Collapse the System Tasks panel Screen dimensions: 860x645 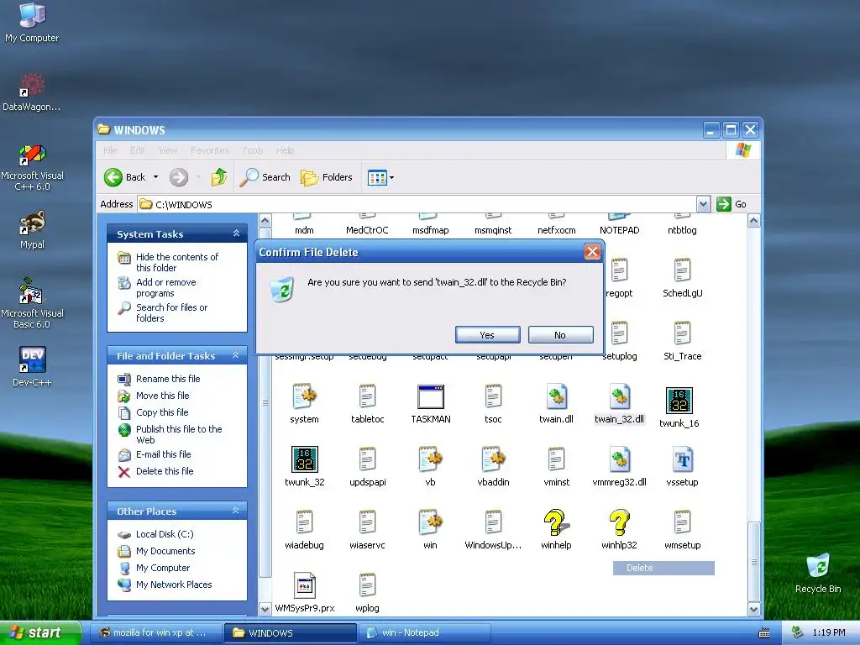point(236,233)
